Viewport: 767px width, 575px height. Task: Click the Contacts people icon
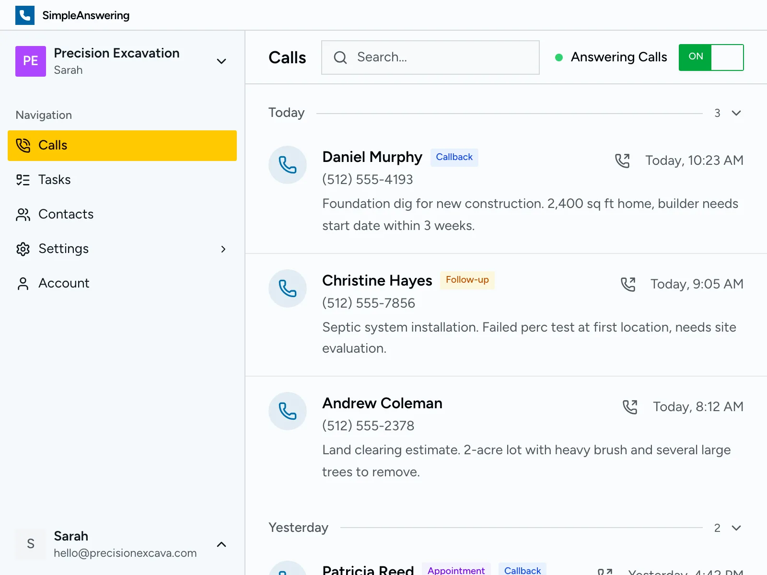click(23, 214)
